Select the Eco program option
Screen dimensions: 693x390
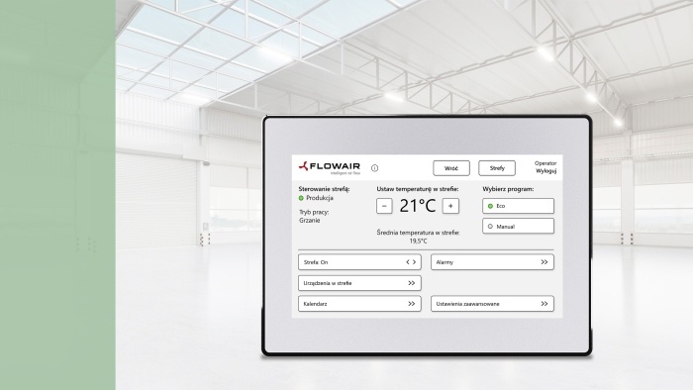point(518,206)
